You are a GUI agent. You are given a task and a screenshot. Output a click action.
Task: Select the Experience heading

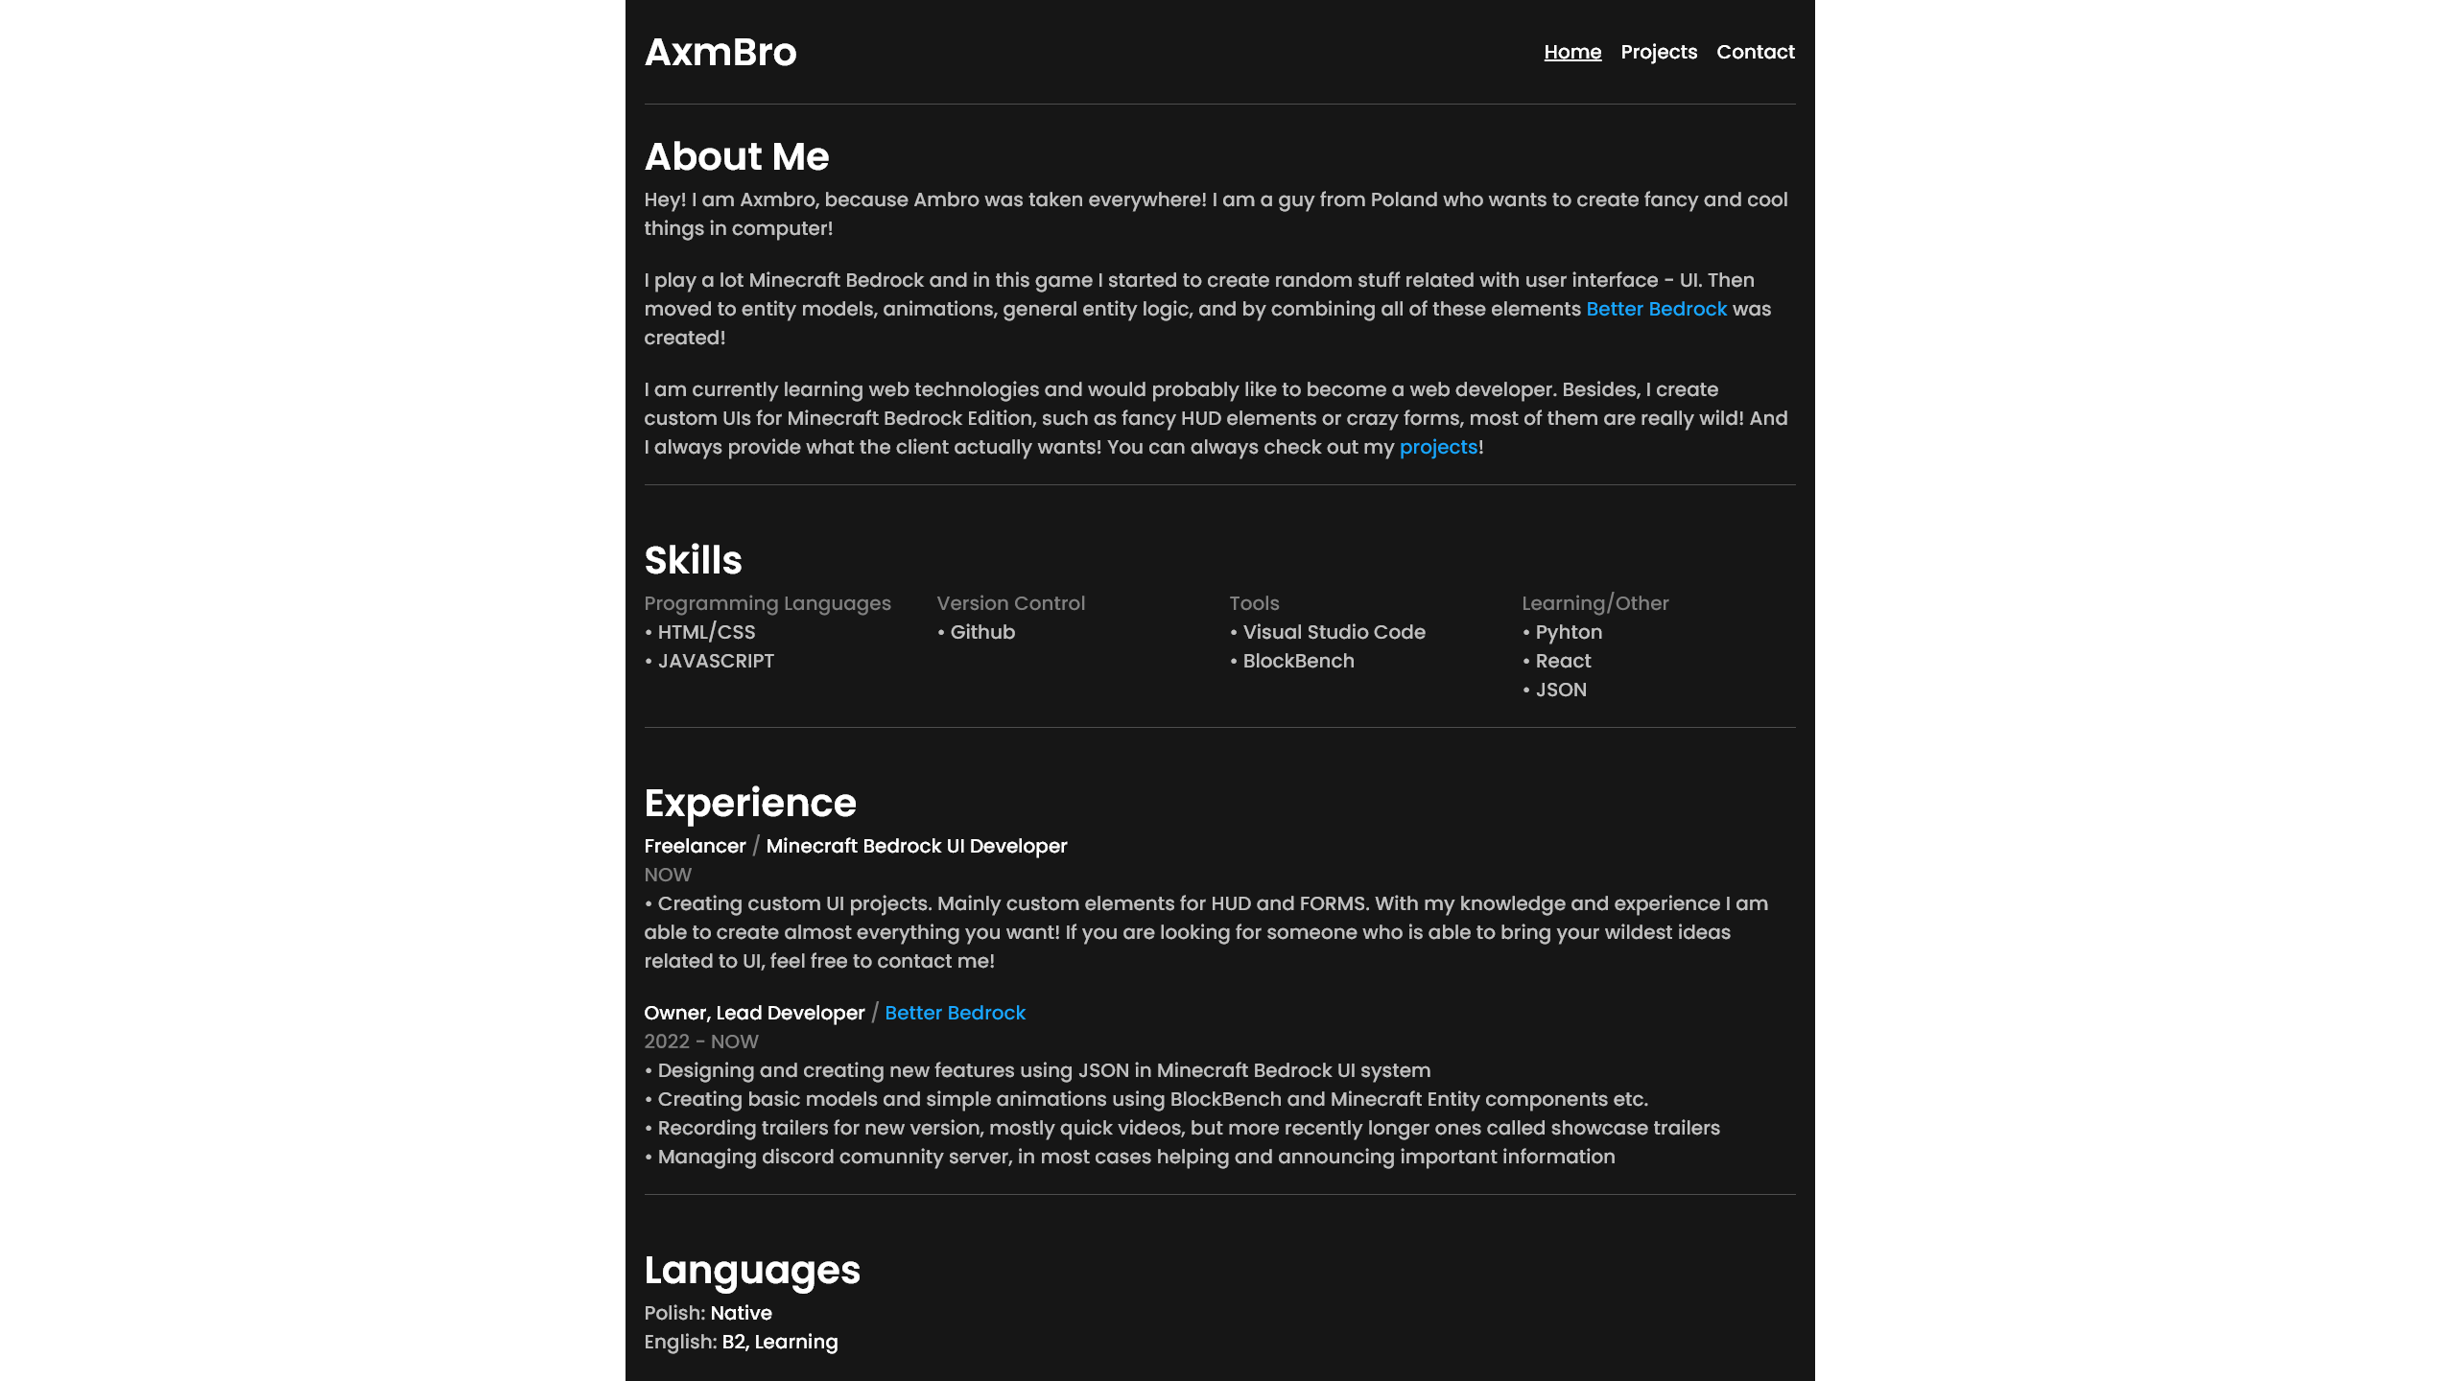(750, 803)
